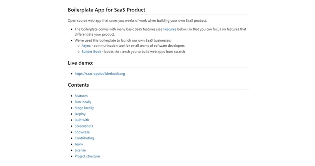Open the Deploy contents link
The height and width of the screenshot is (166, 315).
[80, 114]
